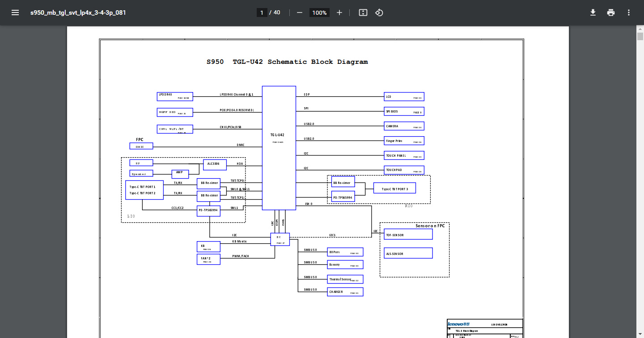This screenshot has height=338, width=644.
Task: Print the document
Action: pos(611,13)
